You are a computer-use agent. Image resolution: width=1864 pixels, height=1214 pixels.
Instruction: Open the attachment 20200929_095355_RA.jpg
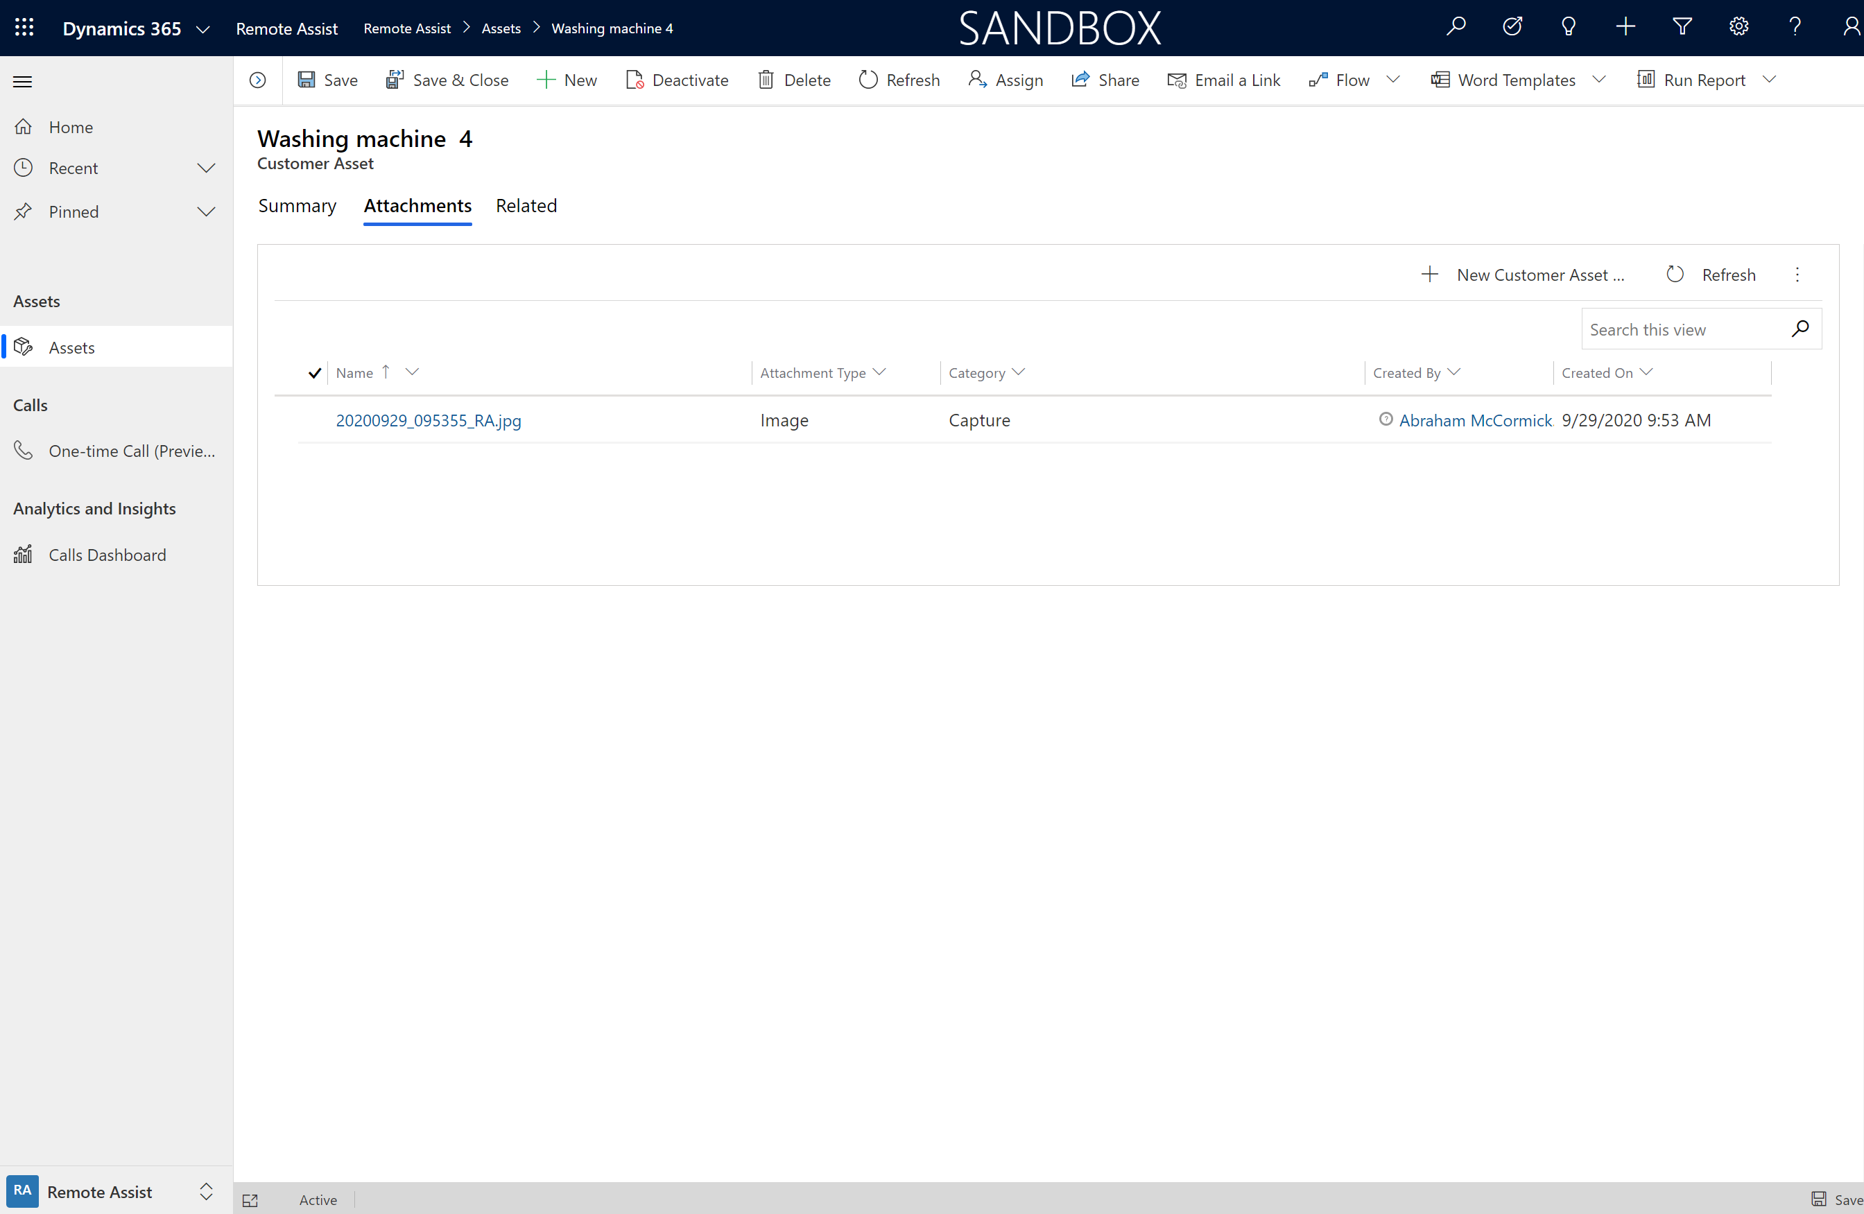click(x=428, y=419)
